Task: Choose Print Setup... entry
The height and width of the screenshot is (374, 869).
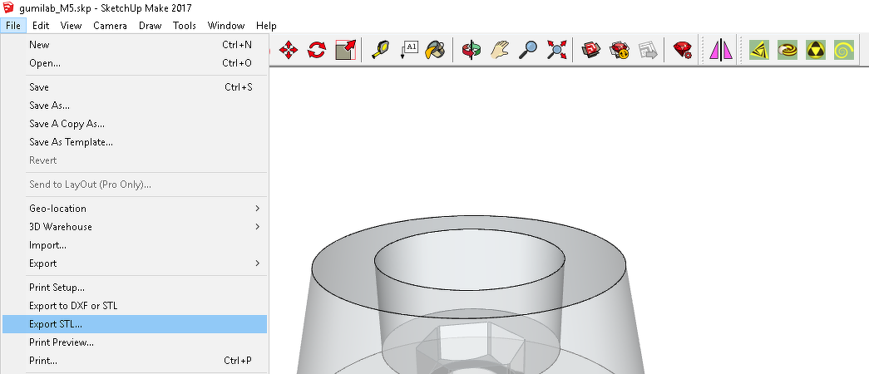Action: (135, 288)
